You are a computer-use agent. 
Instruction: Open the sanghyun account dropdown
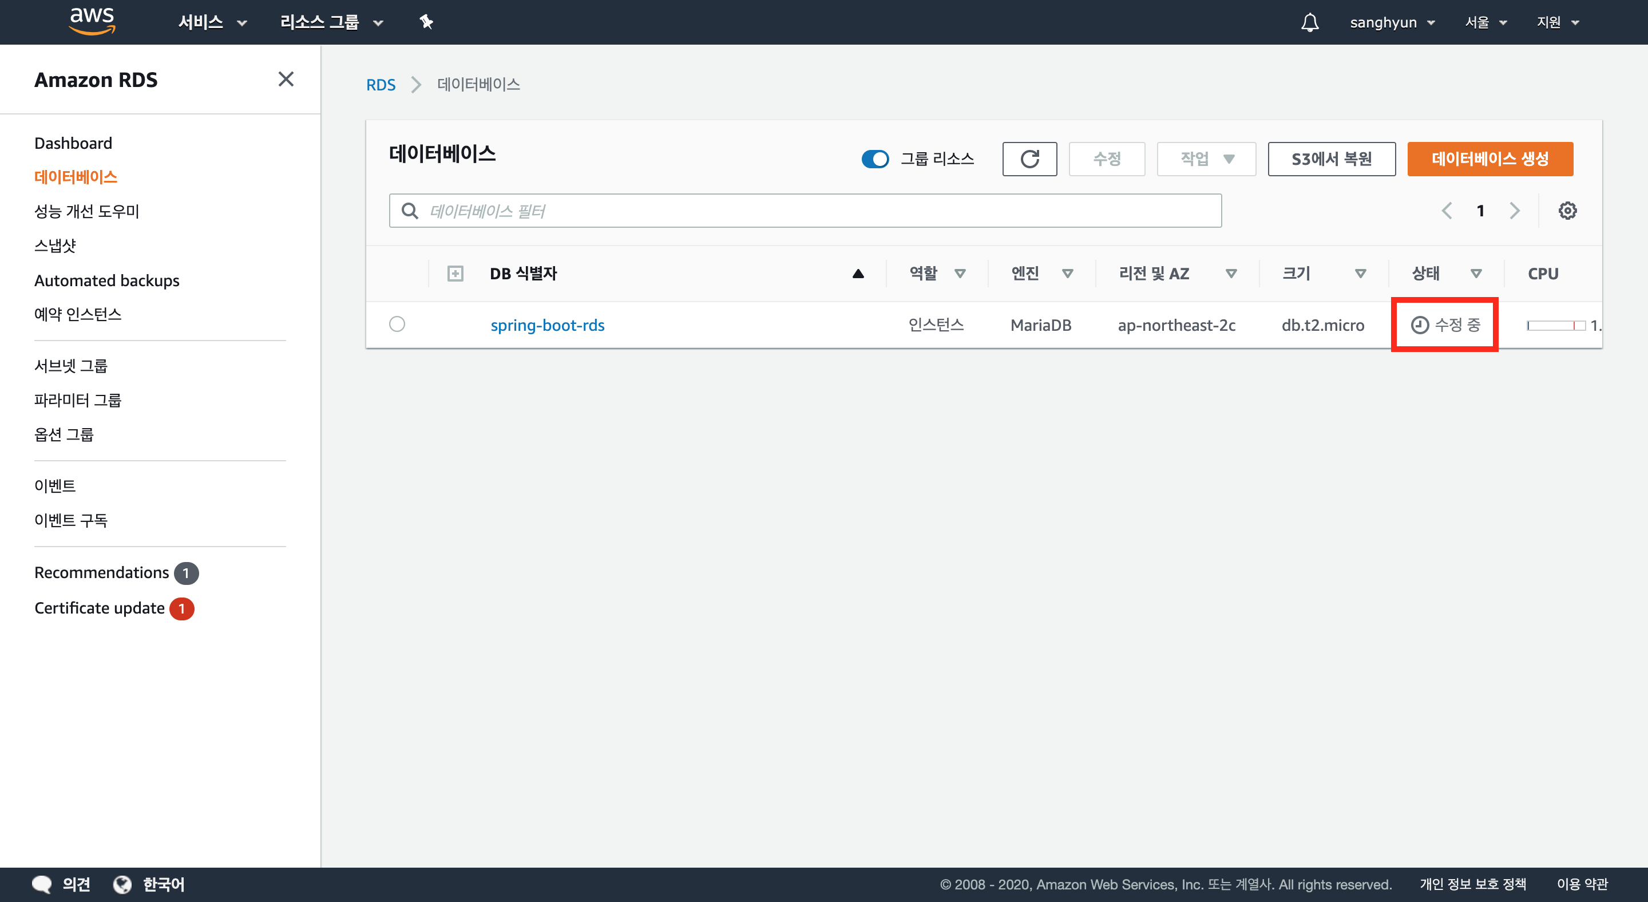pyautogui.click(x=1392, y=22)
